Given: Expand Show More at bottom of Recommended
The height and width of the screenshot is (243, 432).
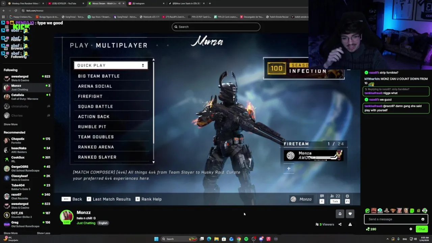Looking at the screenshot, I should (10, 233).
